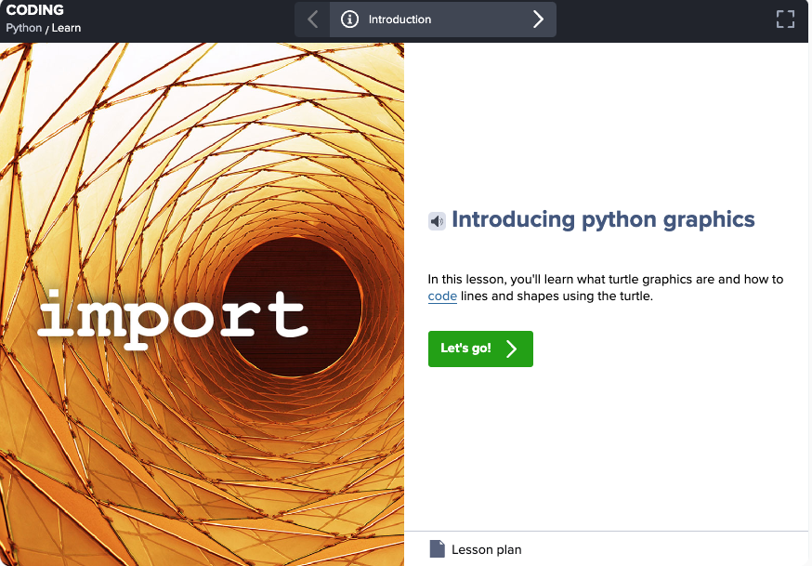Click the chevron inside Let's go! button
The width and height of the screenshot is (812, 566).
[511, 349]
